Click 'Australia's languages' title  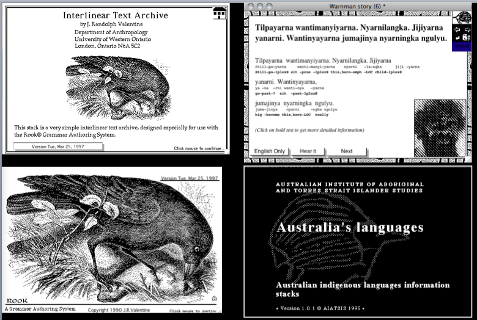350,228
